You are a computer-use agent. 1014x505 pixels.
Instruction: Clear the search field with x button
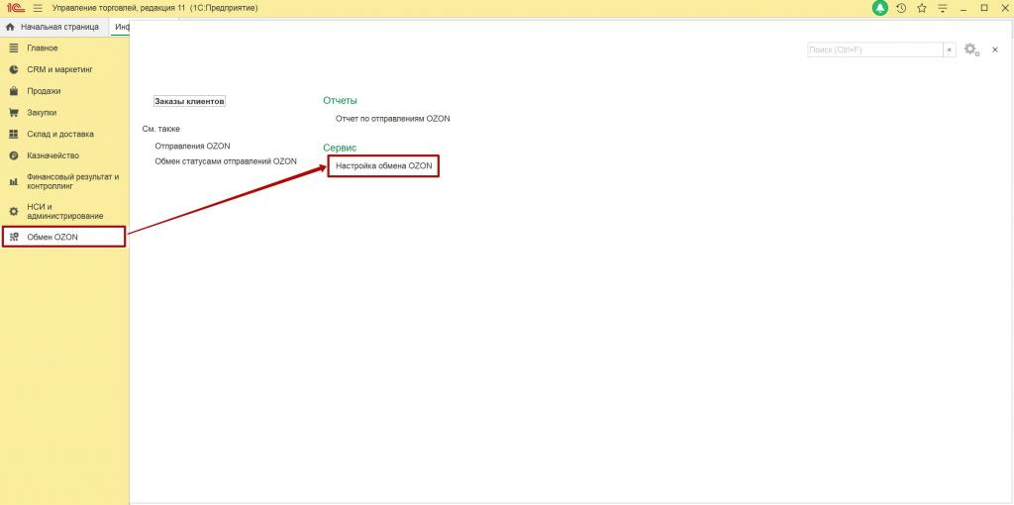click(x=950, y=50)
